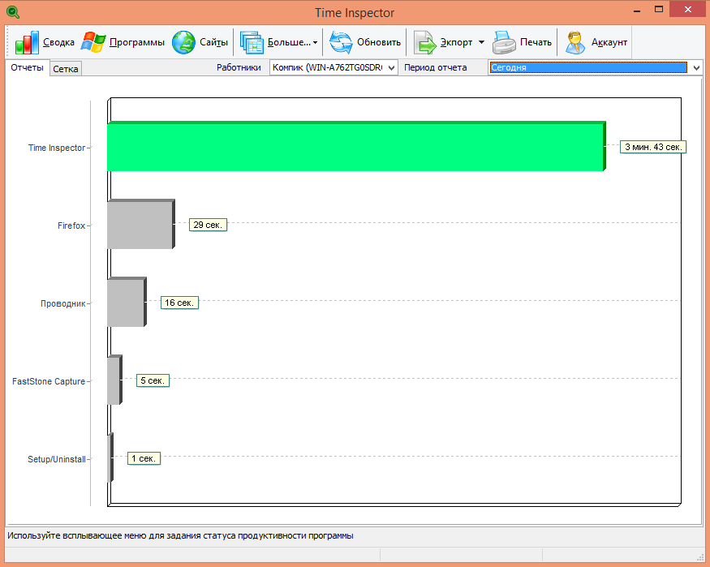Click the Time Inspector title bar app icon
The width and height of the screenshot is (710, 567).
pos(13,12)
